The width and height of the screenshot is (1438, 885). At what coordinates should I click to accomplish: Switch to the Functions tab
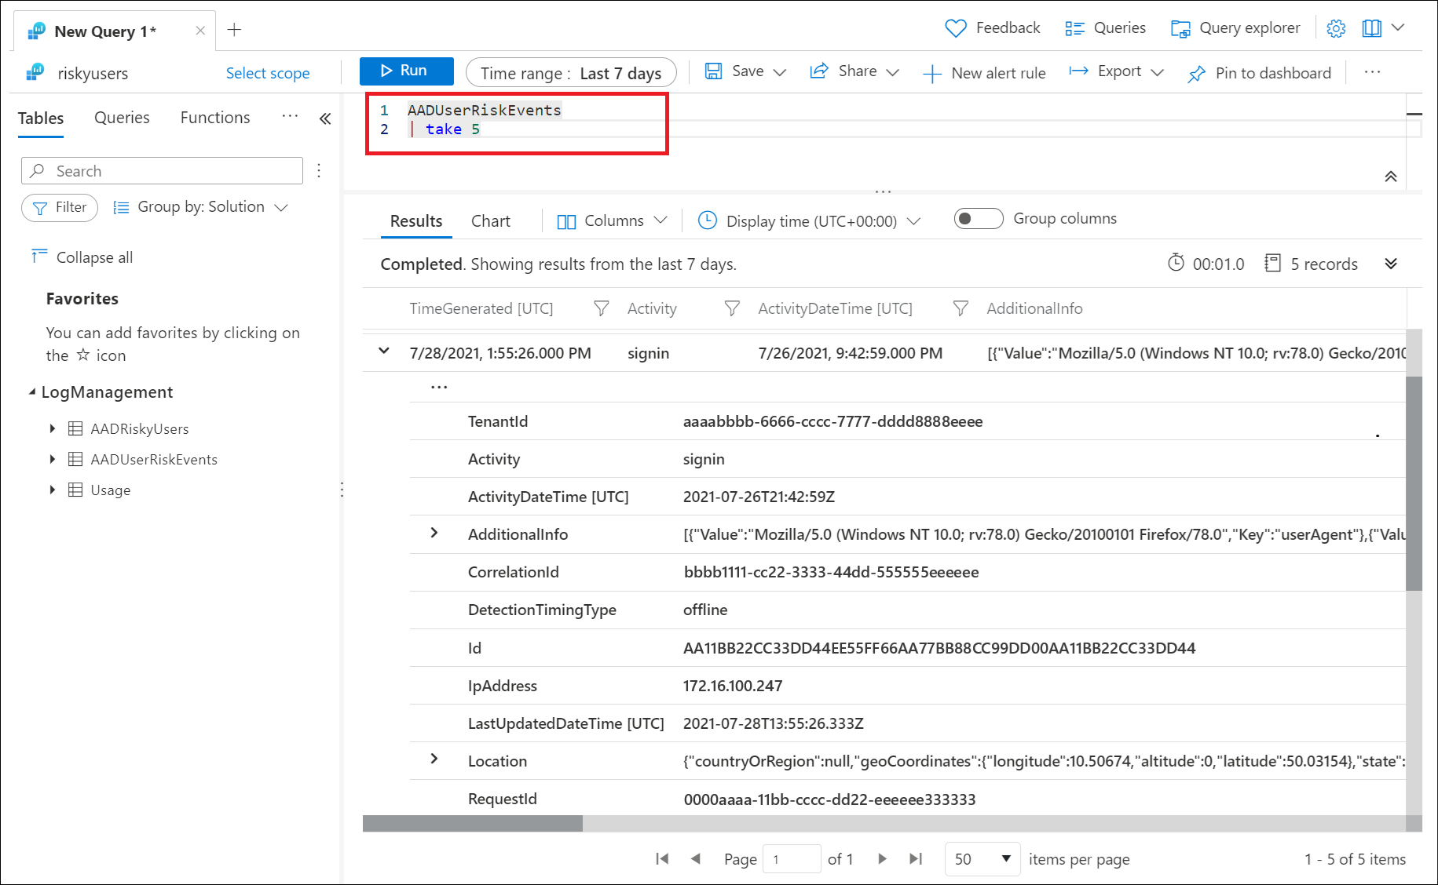coord(215,118)
